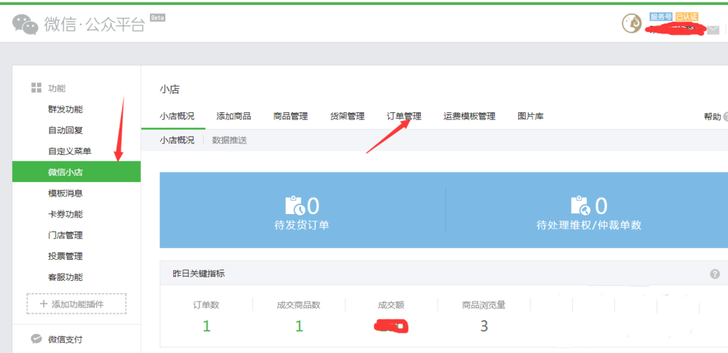The width and height of the screenshot is (728, 353).
Task: Click the 功能 section header
Action: (x=57, y=88)
